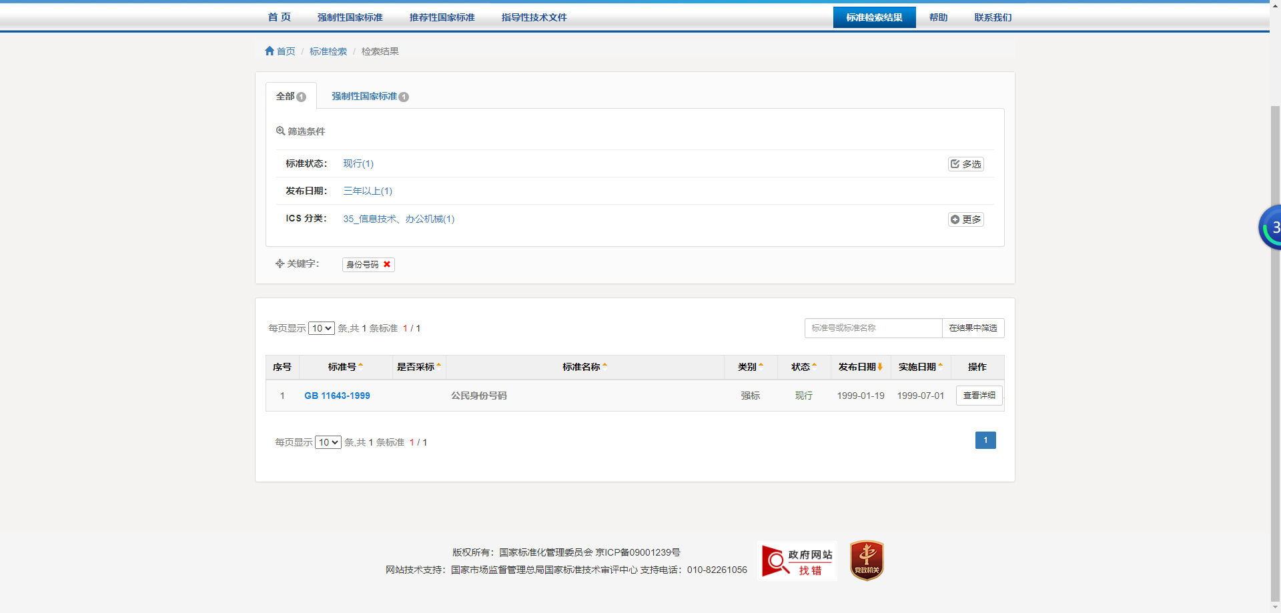Open 强制性国家标准 in navigation bar
This screenshot has height=613, width=1281.
click(350, 17)
